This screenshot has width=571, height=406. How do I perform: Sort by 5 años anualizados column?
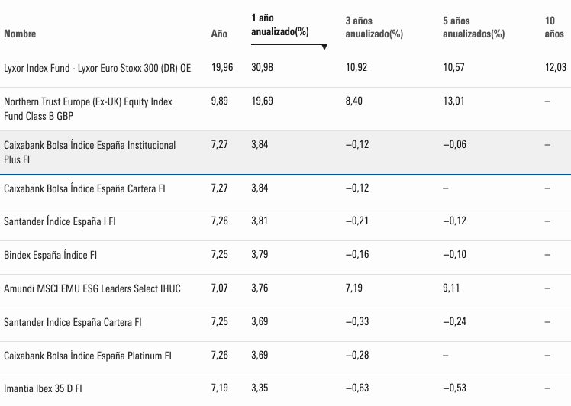point(473,27)
